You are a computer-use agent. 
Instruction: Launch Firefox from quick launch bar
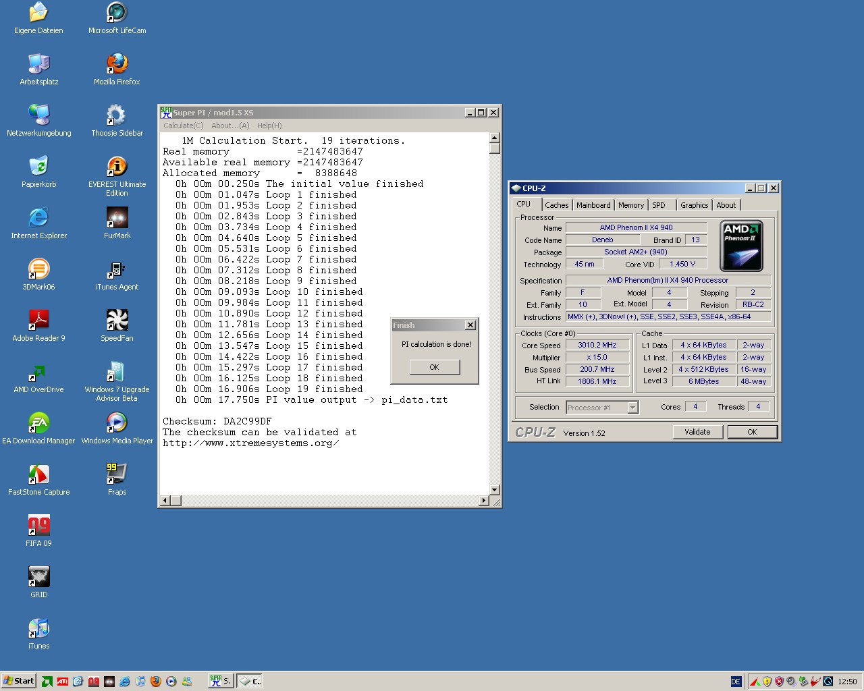156,682
